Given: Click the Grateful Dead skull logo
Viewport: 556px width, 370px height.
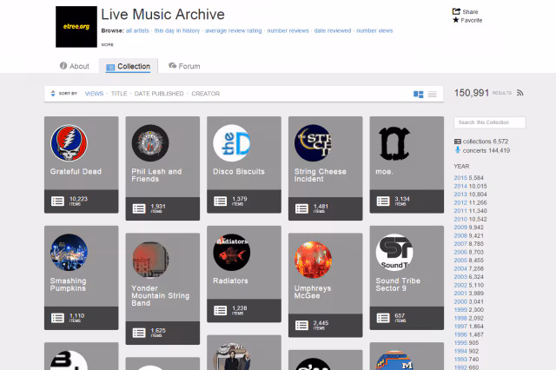Looking at the screenshot, I should 69,142.
